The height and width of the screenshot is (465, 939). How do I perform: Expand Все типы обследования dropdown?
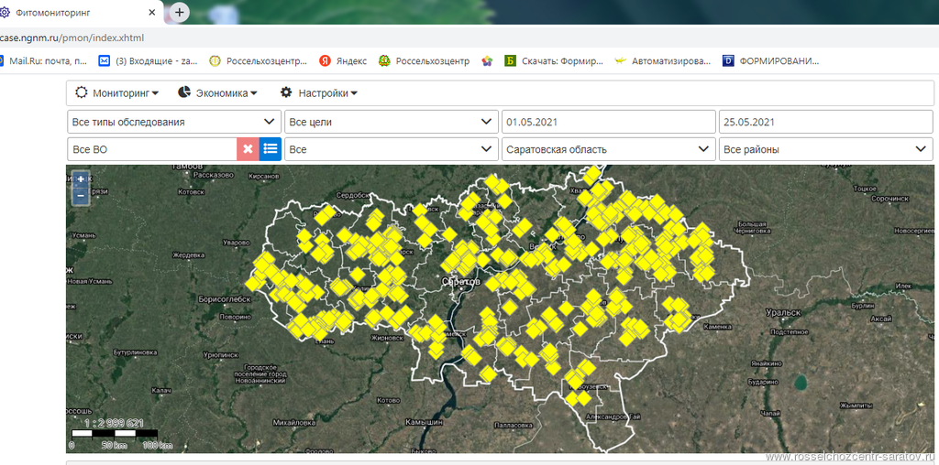click(x=173, y=122)
